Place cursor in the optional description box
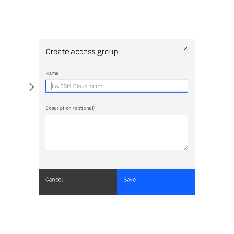Screen dimensions: 234x234 117,132
